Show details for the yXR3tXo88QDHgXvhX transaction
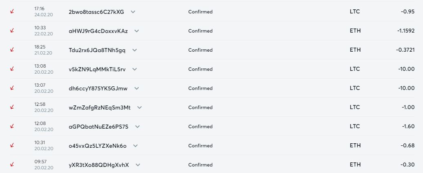The height and width of the screenshot is (173, 423). (138, 165)
